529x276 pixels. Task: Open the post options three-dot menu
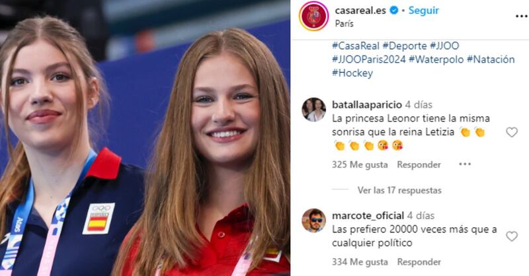coord(522,16)
